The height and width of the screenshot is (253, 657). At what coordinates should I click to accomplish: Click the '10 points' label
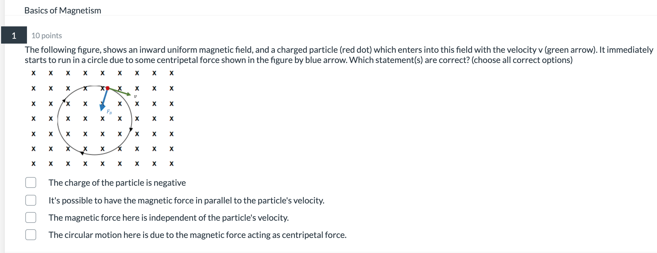(x=46, y=36)
